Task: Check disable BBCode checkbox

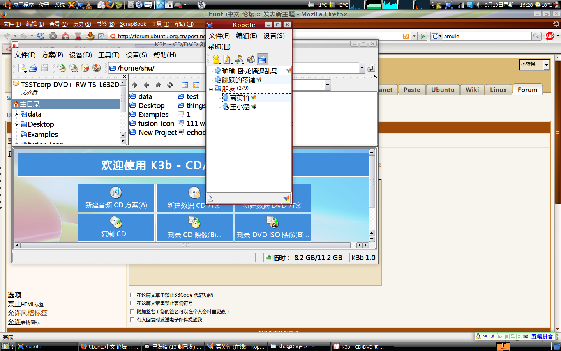Action: [x=132, y=295]
